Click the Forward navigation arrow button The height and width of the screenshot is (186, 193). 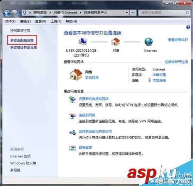14,13
